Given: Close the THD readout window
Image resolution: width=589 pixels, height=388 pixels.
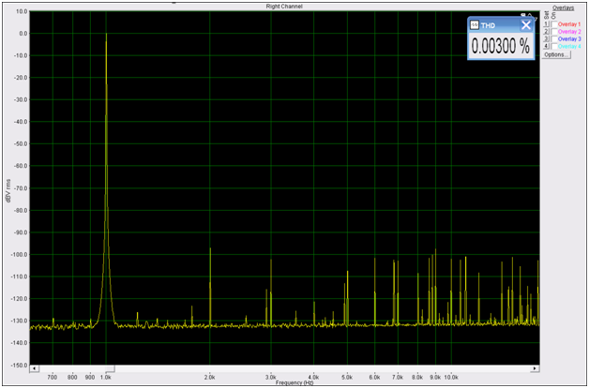Looking at the screenshot, I should click(526, 25).
